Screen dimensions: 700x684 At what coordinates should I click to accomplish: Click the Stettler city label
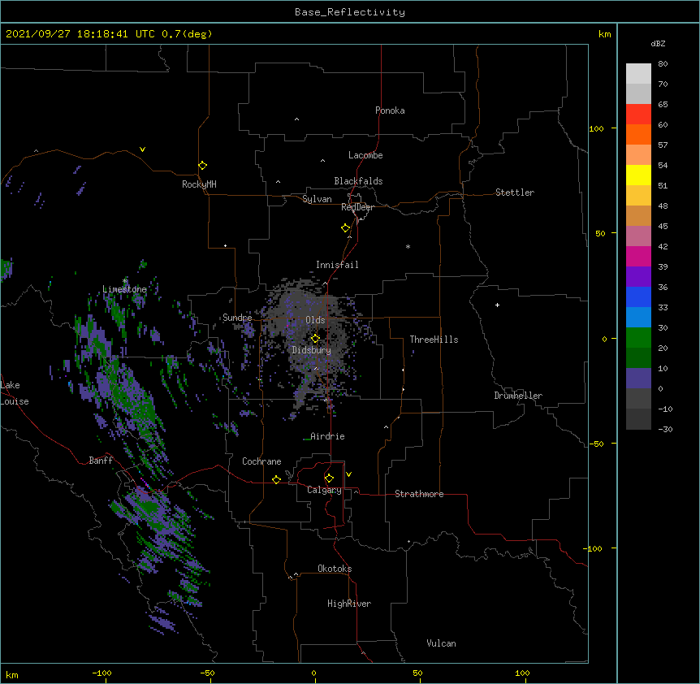pyautogui.click(x=515, y=193)
